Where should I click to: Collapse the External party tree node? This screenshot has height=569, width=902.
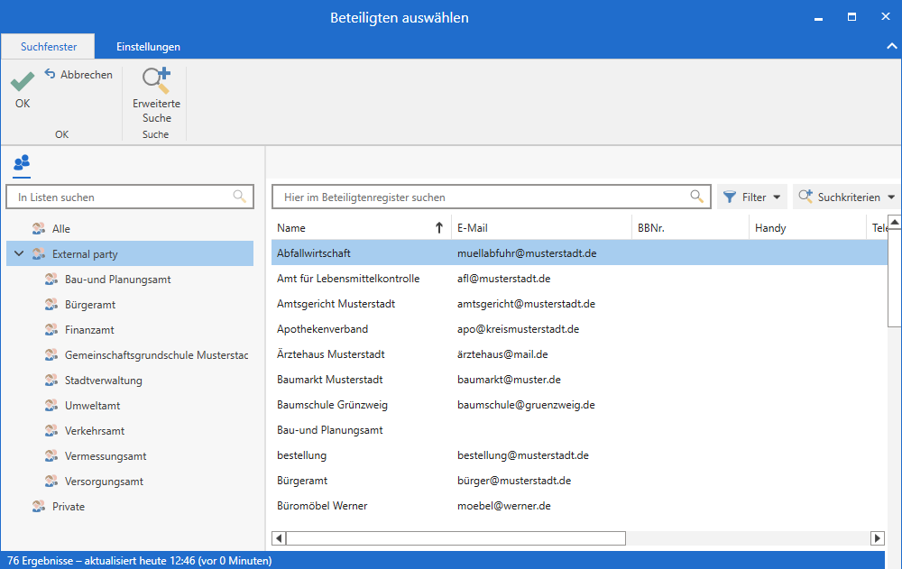point(19,254)
